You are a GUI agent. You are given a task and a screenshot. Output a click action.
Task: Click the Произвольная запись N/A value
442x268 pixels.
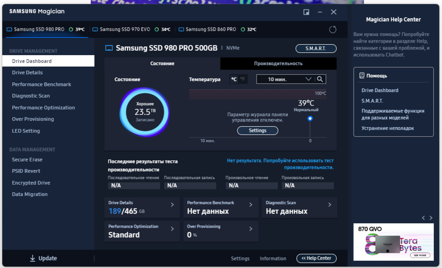(308, 186)
